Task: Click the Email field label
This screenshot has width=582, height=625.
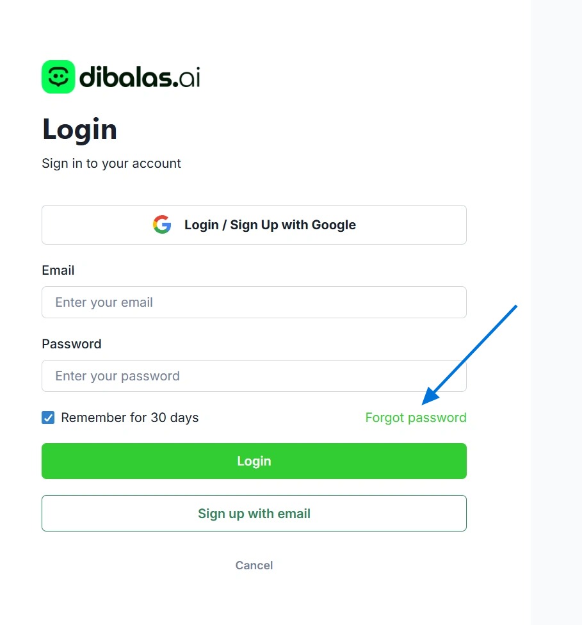Action: pyautogui.click(x=58, y=270)
